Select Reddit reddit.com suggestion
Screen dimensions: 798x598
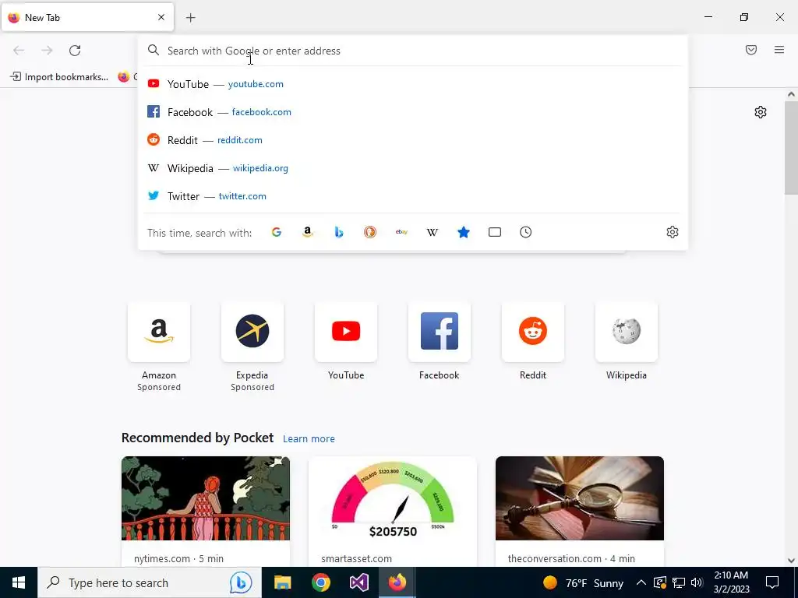click(x=412, y=140)
